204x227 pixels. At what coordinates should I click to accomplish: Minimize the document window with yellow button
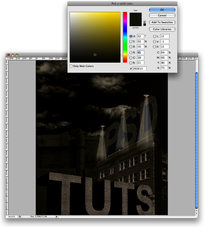(13, 55)
